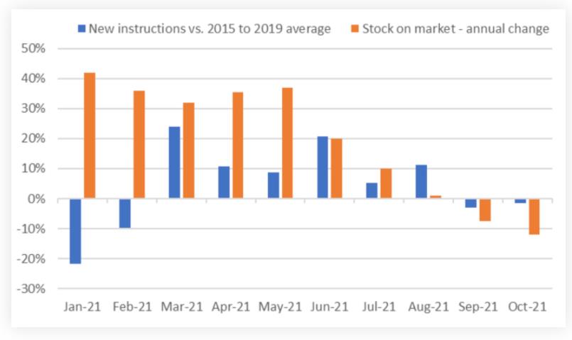Select the blue Mar-21 bar
Image resolution: width=572 pixels, height=340 pixels.
click(174, 163)
